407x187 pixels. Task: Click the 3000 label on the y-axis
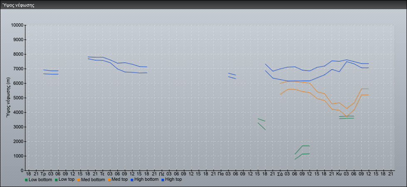(18, 127)
